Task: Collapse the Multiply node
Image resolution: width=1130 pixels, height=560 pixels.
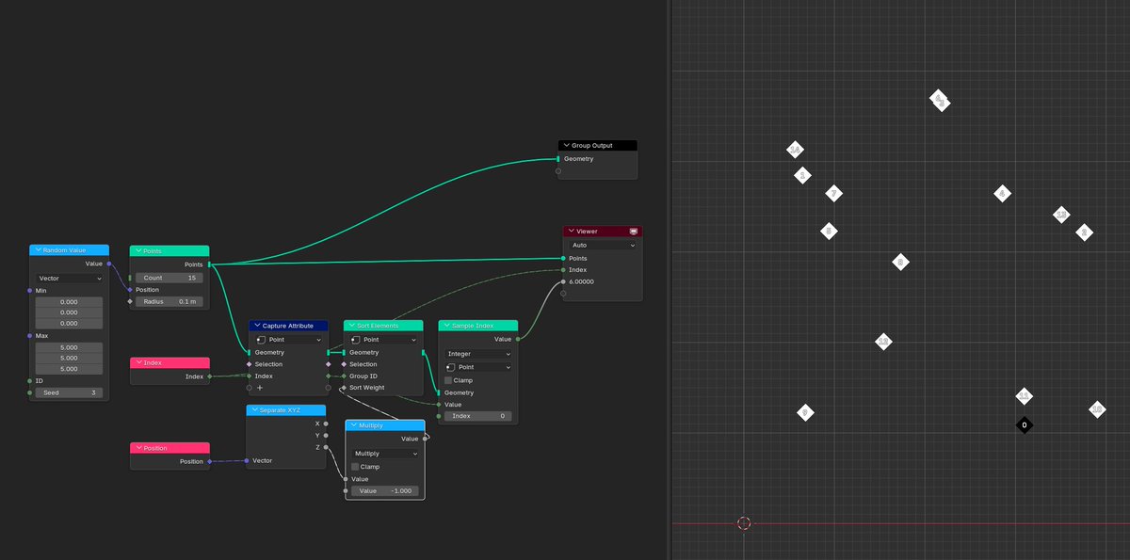Action: pyautogui.click(x=353, y=425)
